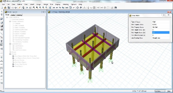Click the checkmark icon in the toolbar
Viewport: 173px width, 93px height.
[74, 8]
